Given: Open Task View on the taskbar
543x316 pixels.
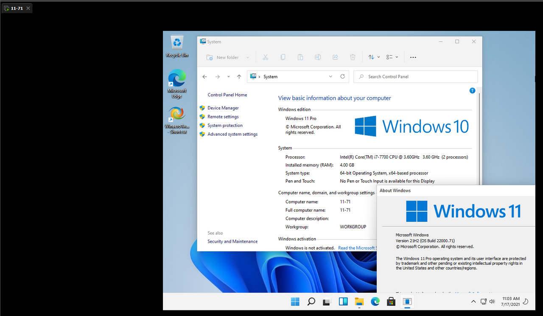Looking at the screenshot, I should (327, 302).
